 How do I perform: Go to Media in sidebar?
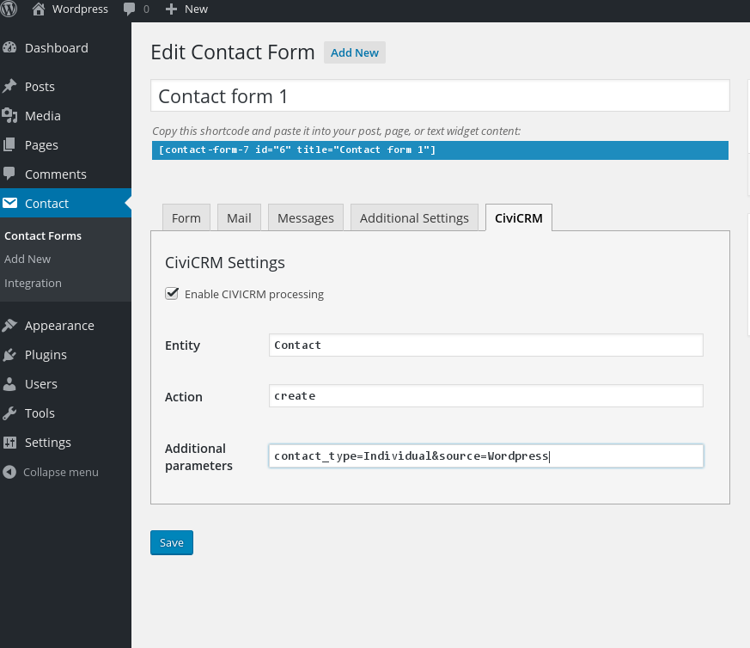tap(43, 116)
